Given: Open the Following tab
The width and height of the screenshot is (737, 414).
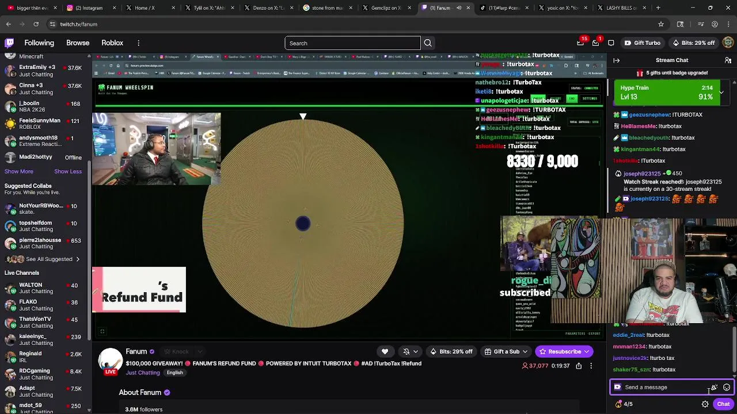Looking at the screenshot, I should pos(39,43).
